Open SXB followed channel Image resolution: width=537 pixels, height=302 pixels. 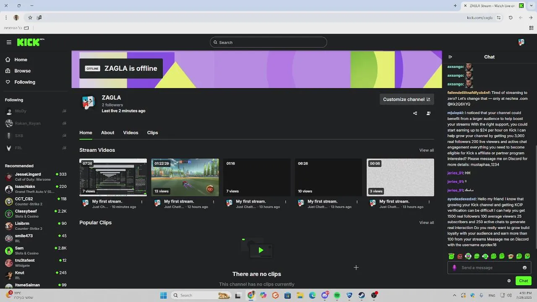(35, 135)
